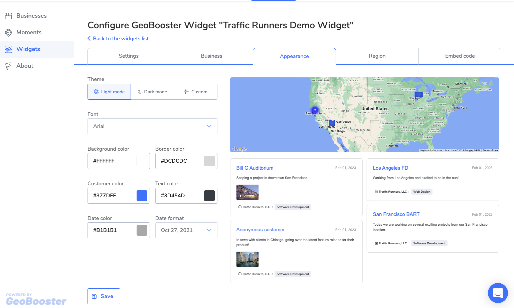Open the Bill G Auditorium moment link
This screenshot has height=308, width=514.
255,168
